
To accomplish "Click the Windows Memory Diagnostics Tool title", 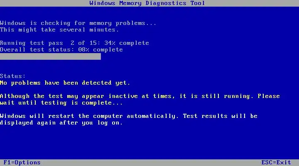I will (147, 3).
